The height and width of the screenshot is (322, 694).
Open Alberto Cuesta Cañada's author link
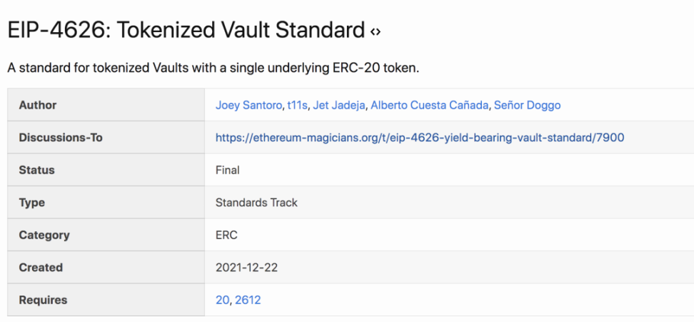coord(430,105)
